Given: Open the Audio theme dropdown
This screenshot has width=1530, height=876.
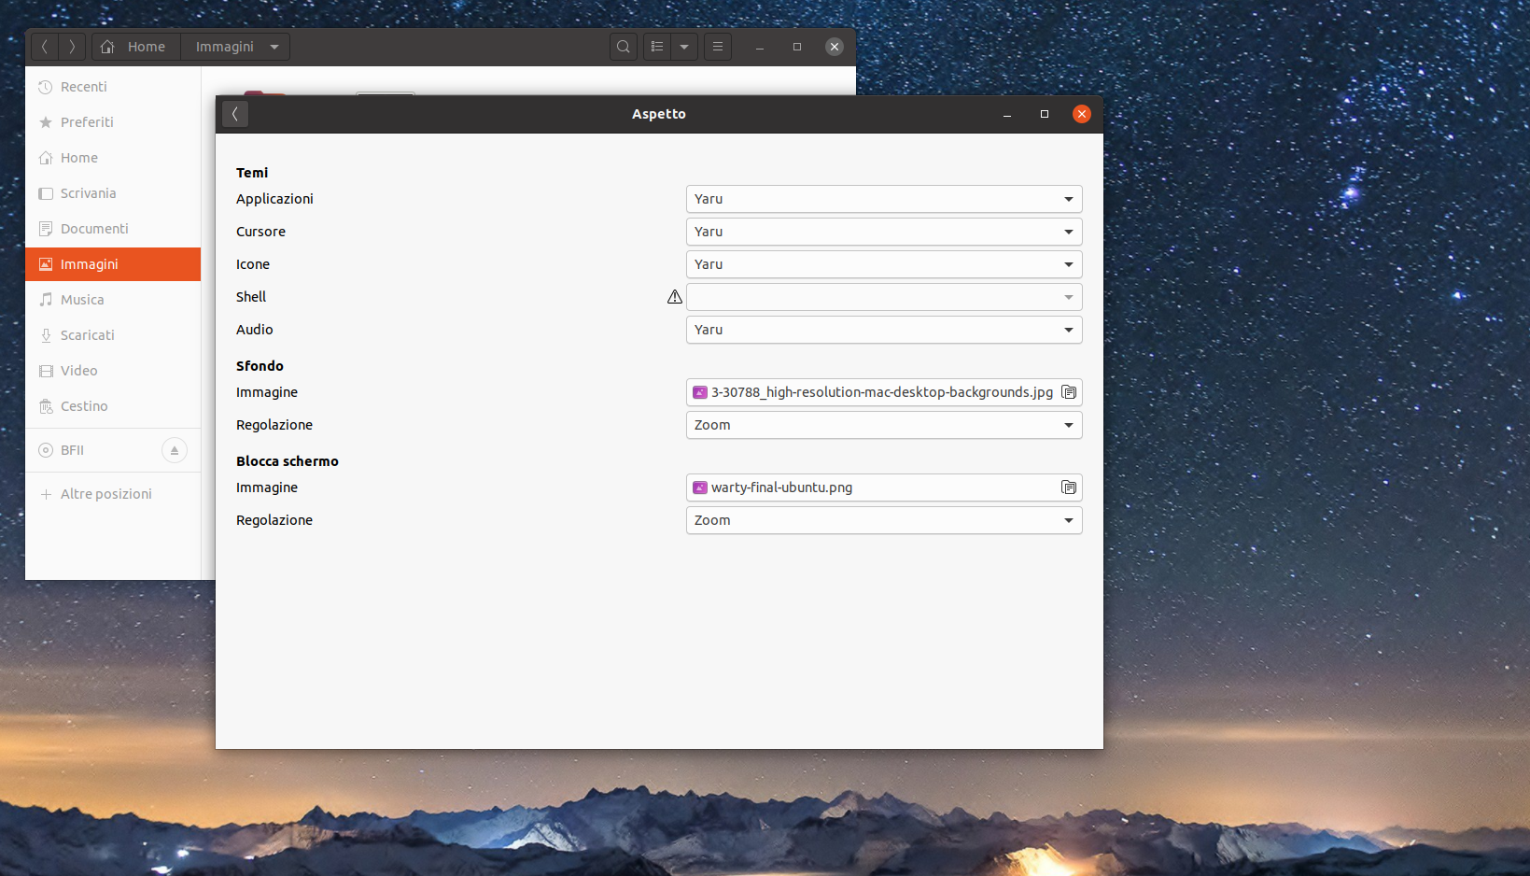Looking at the screenshot, I should pyautogui.click(x=884, y=330).
